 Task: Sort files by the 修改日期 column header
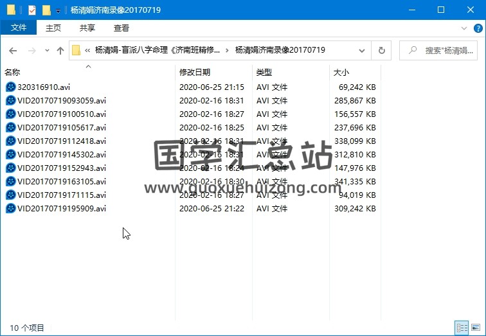click(x=195, y=73)
